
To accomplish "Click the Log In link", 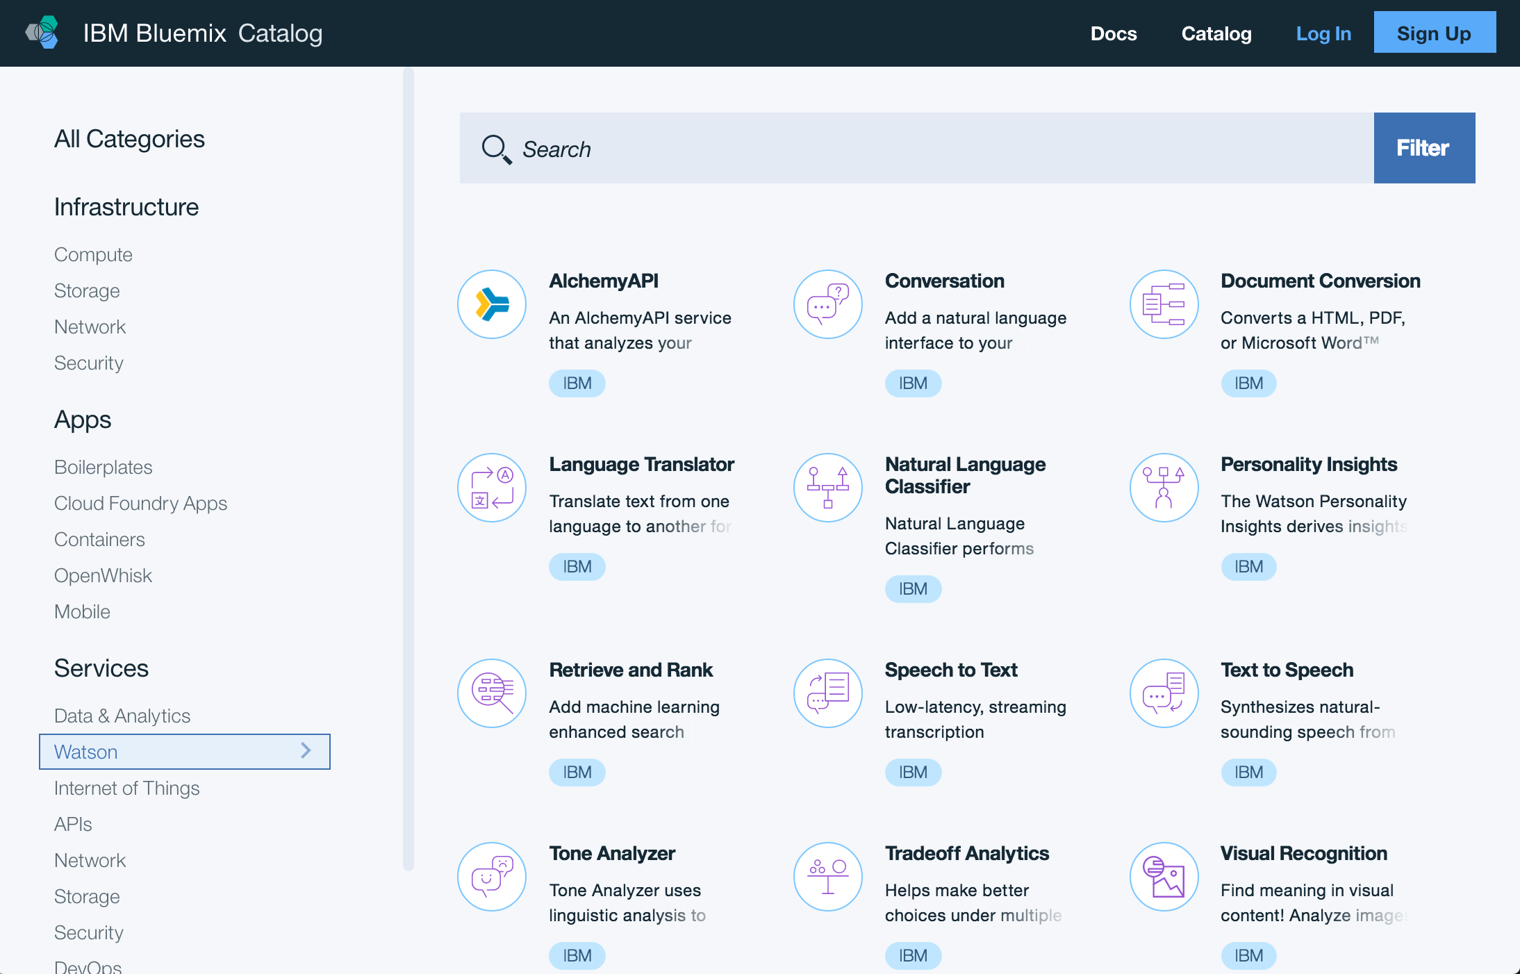I will pos(1323,33).
